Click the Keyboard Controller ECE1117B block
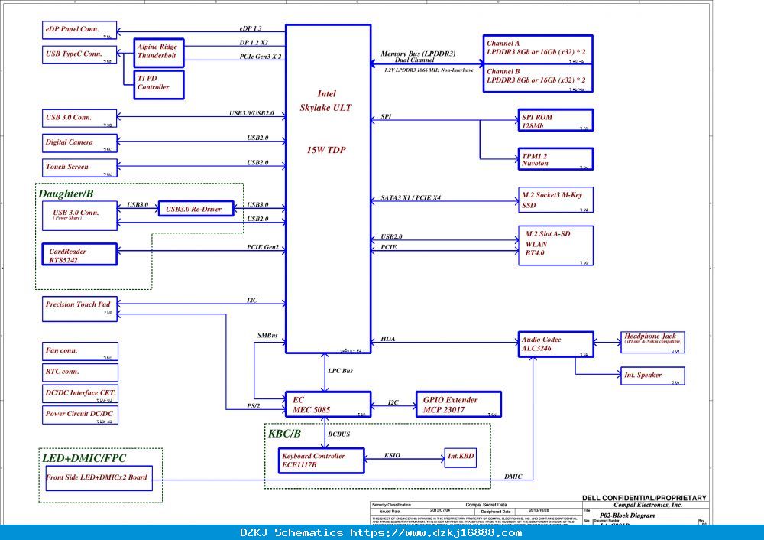764x540 pixels. [321, 460]
